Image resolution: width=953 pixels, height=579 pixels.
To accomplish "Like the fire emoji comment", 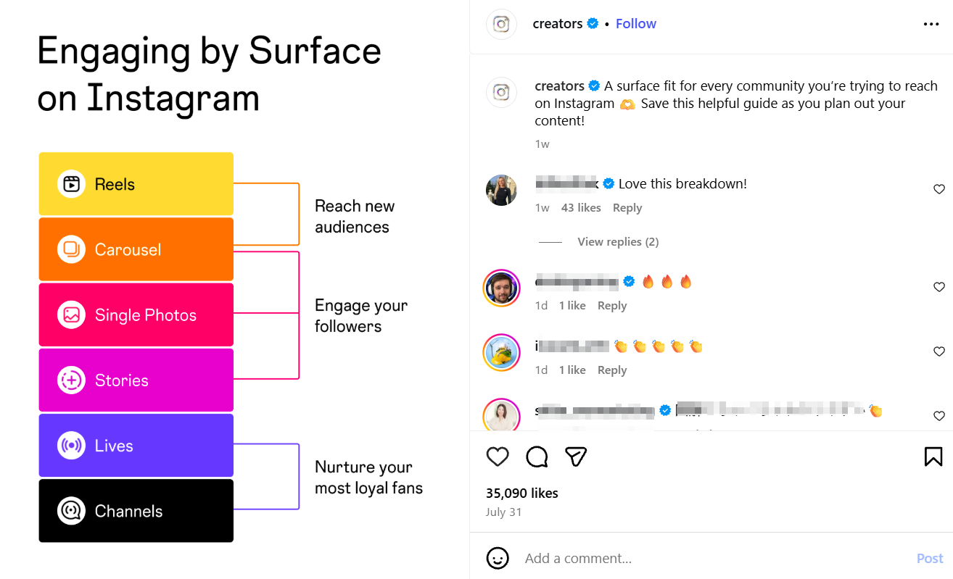I will pos(939,286).
